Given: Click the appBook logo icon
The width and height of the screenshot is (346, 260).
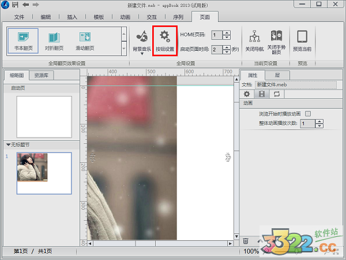Looking at the screenshot, I should coord(5,5).
